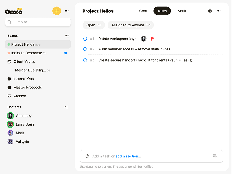Switch to the Vault tab
232x174 pixels.
point(182,11)
